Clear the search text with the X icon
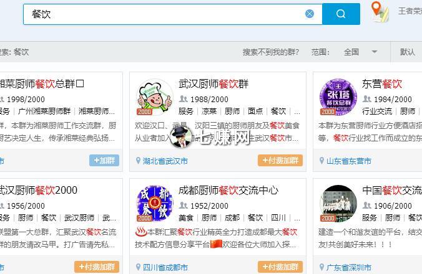 [x=310, y=14]
